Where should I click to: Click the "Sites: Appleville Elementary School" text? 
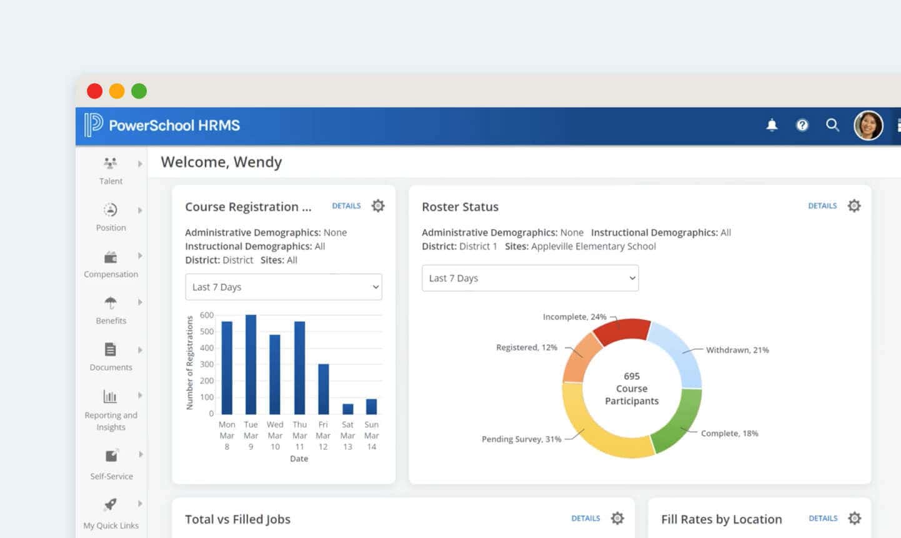pos(580,246)
